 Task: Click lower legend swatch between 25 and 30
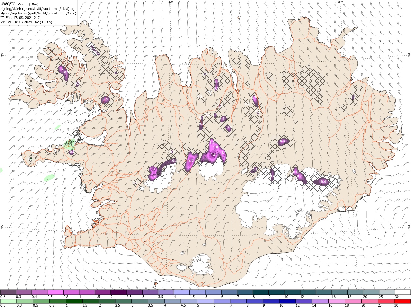point(385,301)
